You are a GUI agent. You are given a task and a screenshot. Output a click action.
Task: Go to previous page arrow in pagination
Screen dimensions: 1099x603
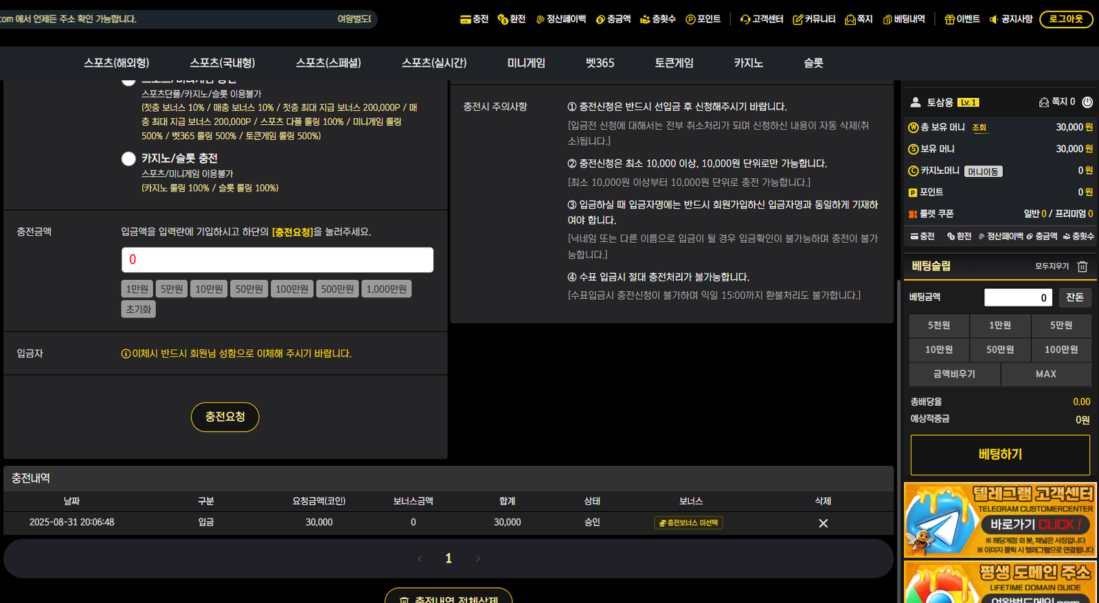420,558
